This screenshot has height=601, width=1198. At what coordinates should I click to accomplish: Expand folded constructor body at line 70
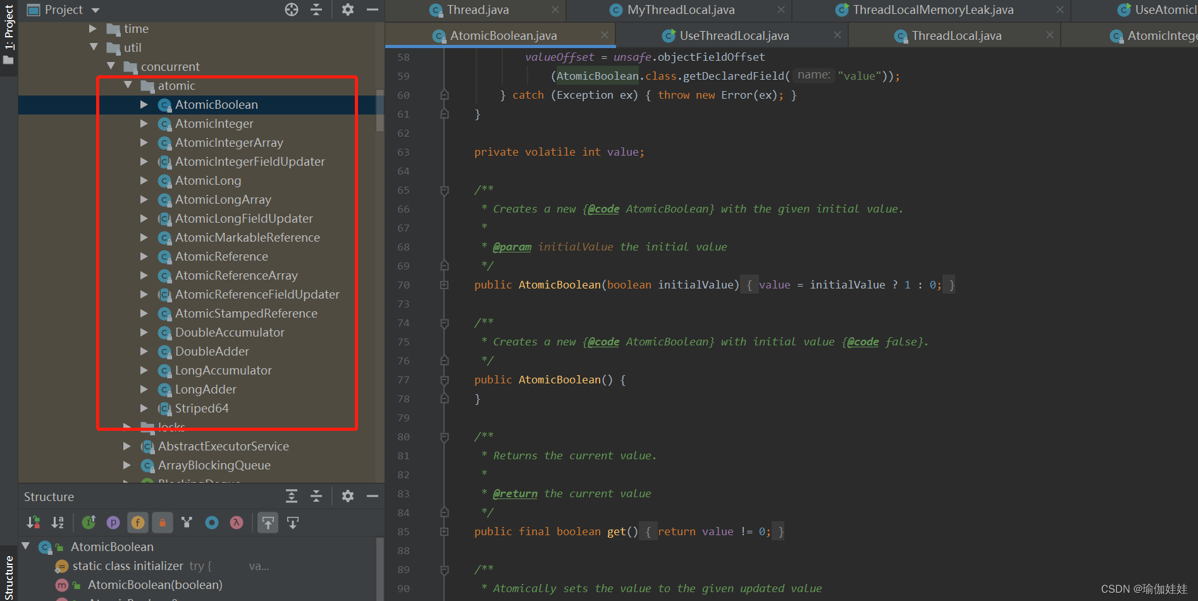click(445, 285)
